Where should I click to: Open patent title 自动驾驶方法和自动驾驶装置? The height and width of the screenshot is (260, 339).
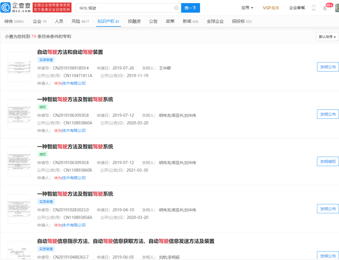(x=70, y=52)
